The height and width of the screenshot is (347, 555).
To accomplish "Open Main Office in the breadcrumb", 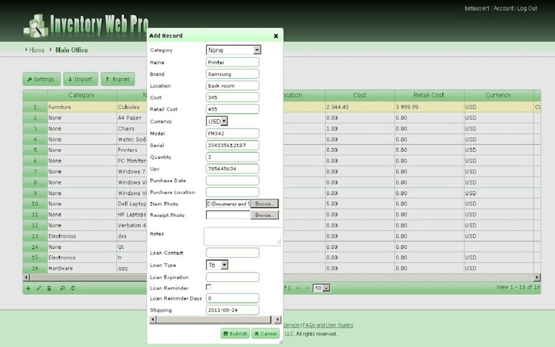I will 72,50.
